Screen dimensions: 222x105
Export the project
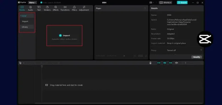click(182, 3)
